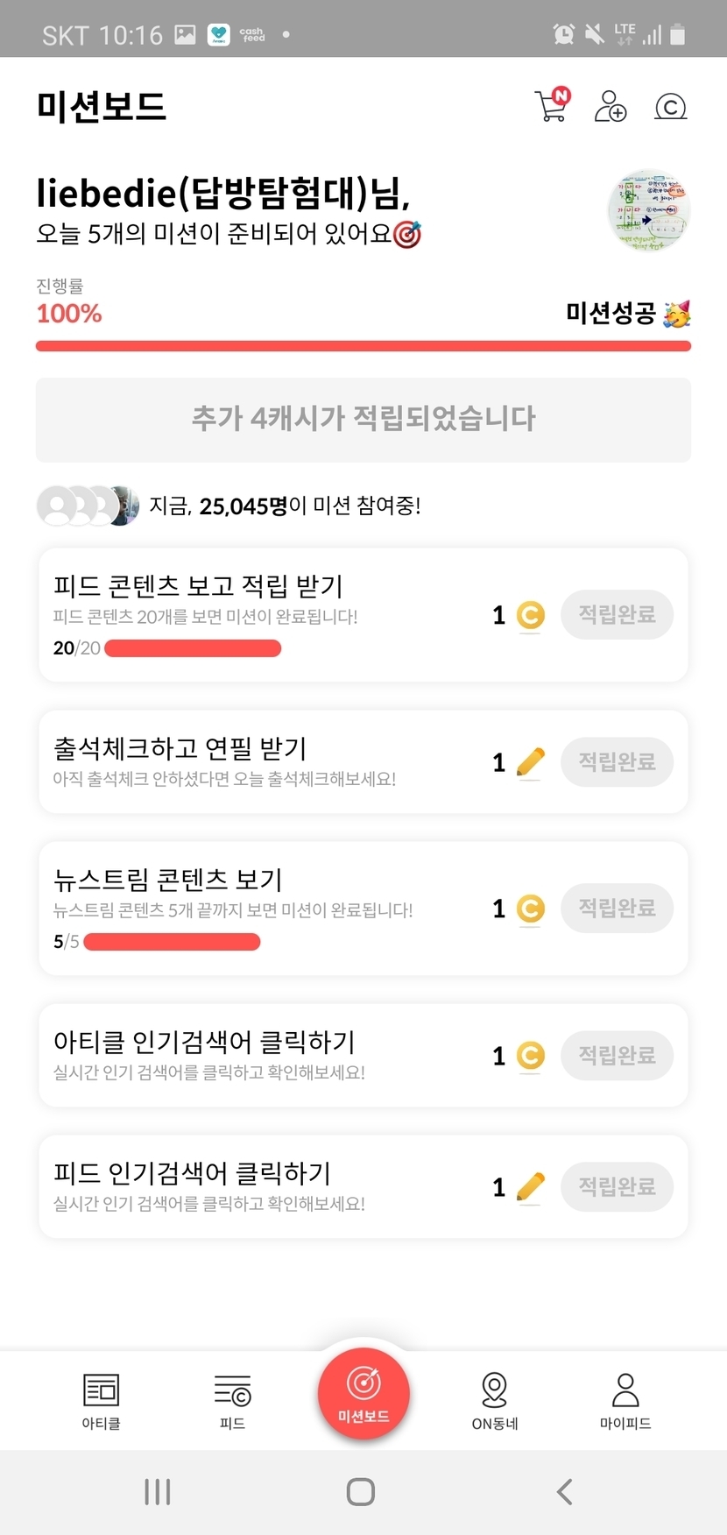727x1535 pixels.
Task: Tap the 추가 4캐시가 적립되었습니다 banner
Action: [x=363, y=419]
